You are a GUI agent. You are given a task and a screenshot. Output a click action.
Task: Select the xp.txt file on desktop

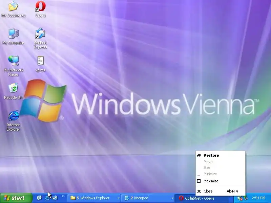pyautogui.click(x=40, y=64)
